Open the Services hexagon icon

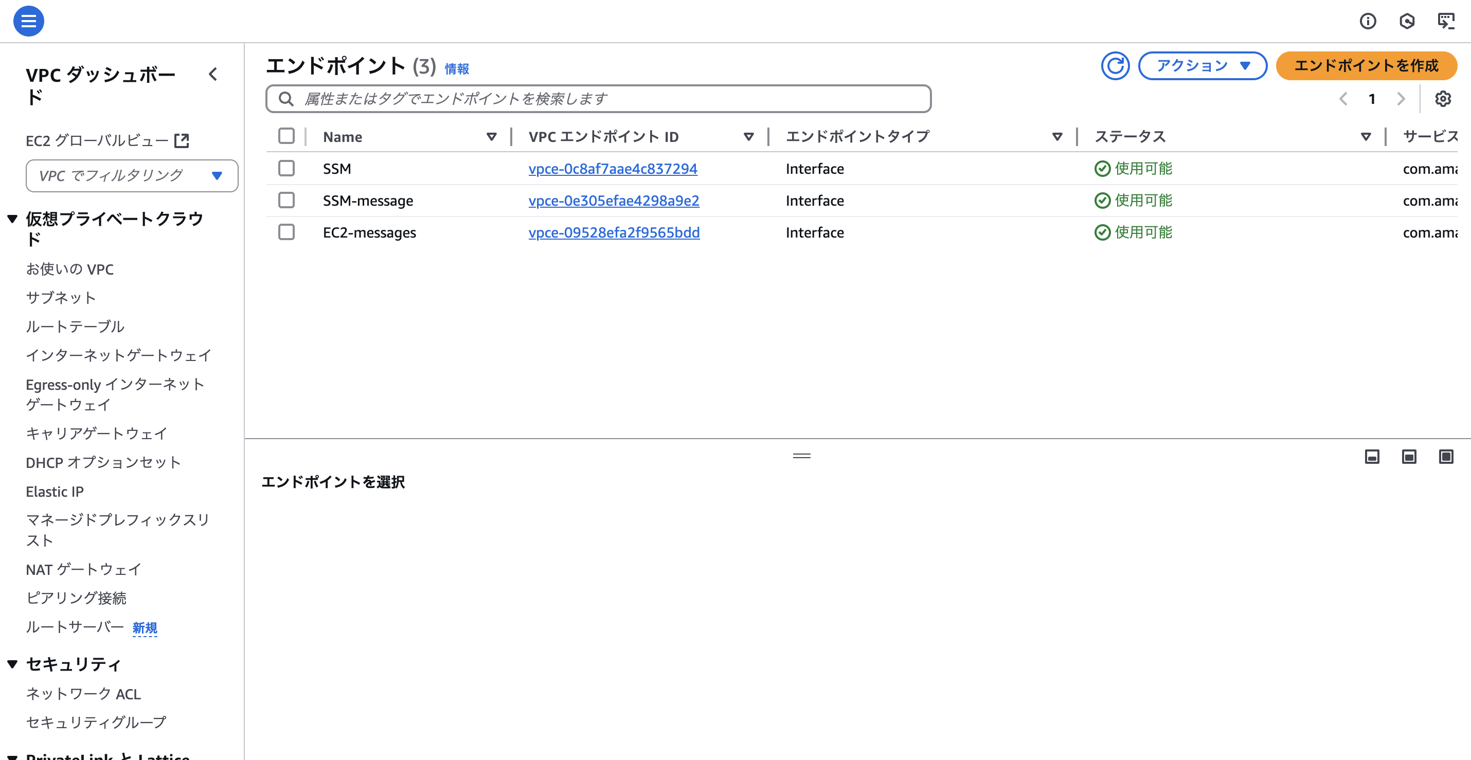point(1408,21)
